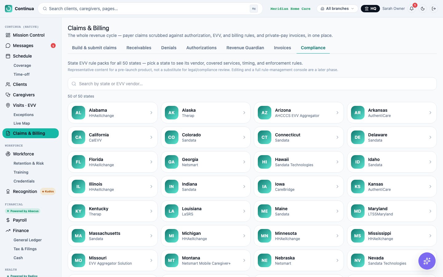Switch to the Denials tab
The height and width of the screenshot is (277, 443).
point(169,48)
